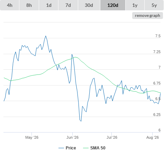Choose the 7d time range tab
The width and height of the screenshot is (164, 157).
(68, 5)
